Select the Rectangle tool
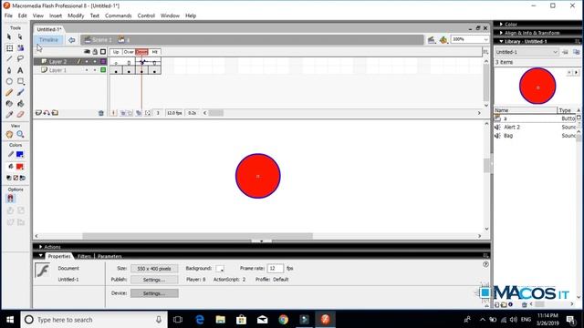This screenshot has height=328, width=584. tap(20, 81)
